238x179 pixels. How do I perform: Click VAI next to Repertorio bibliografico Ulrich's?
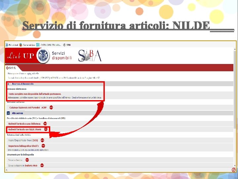(43, 146)
